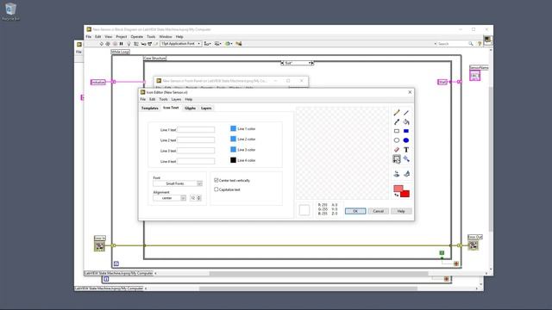Go to previous case in Case Structure
The image size is (552, 310).
(282, 63)
